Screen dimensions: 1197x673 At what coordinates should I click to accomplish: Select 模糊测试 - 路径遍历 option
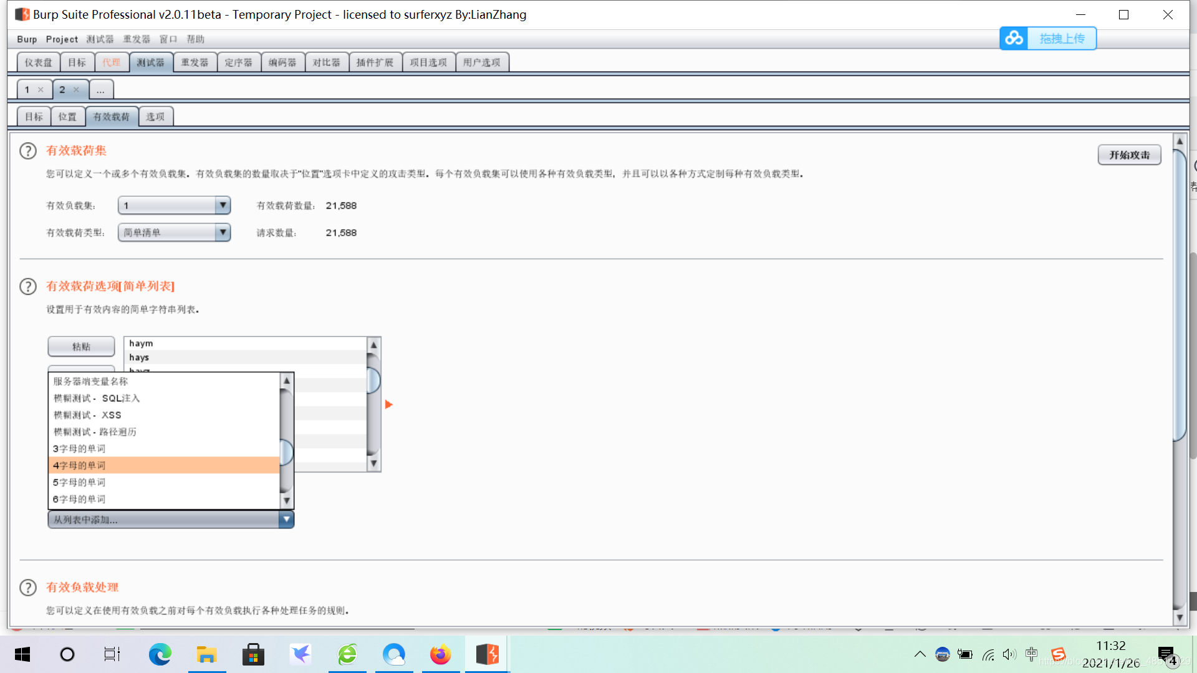pyautogui.click(x=164, y=432)
